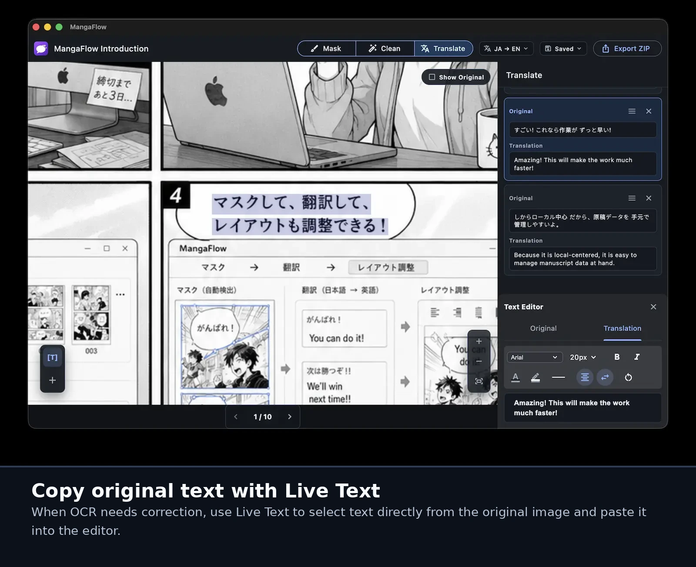Reset text formatting with the rotate icon

click(628, 377)
